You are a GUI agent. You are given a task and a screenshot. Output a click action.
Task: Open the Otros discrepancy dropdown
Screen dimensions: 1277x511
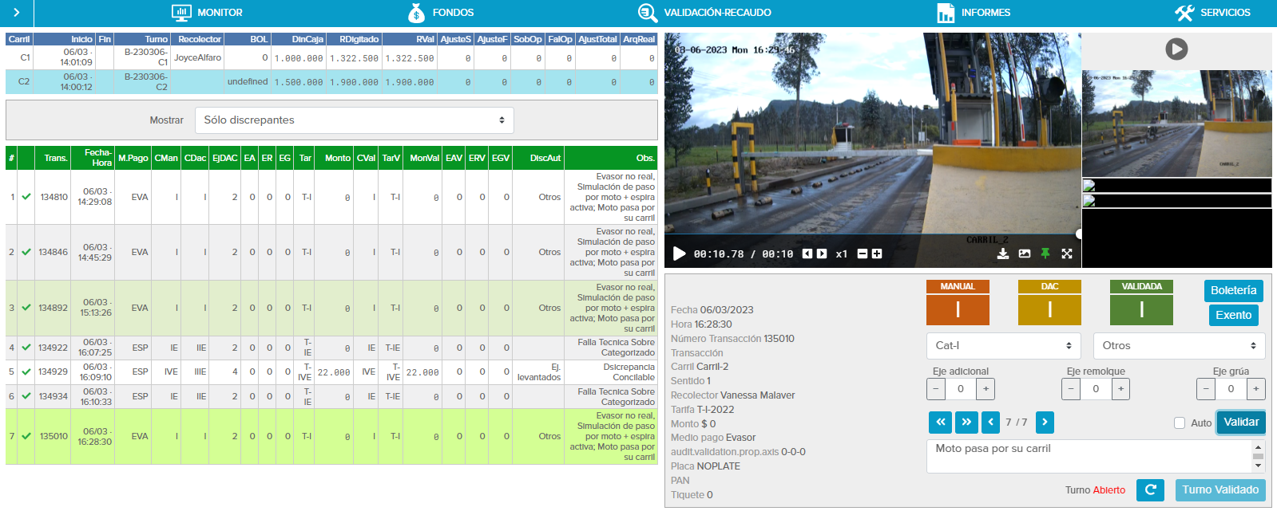click(1179, 346)
